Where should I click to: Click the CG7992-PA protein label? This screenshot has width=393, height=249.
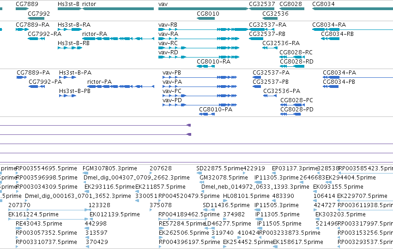[x=45, y=81]
